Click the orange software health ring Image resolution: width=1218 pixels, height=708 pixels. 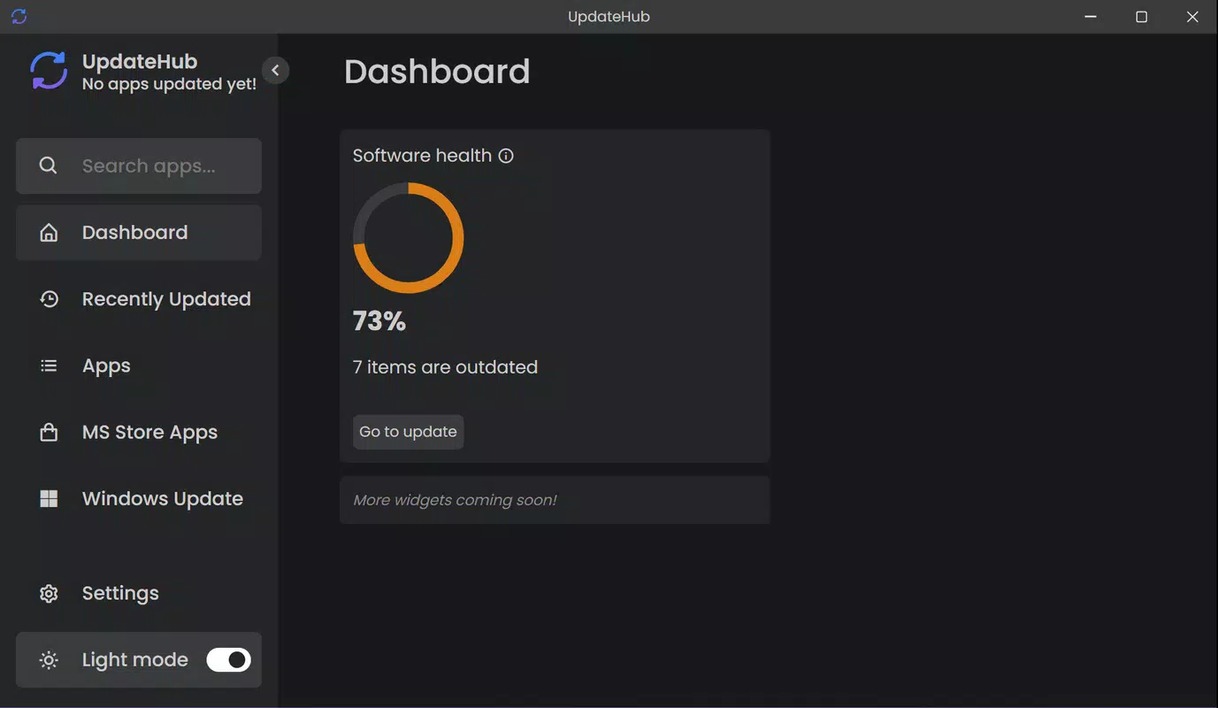[408, 238]
